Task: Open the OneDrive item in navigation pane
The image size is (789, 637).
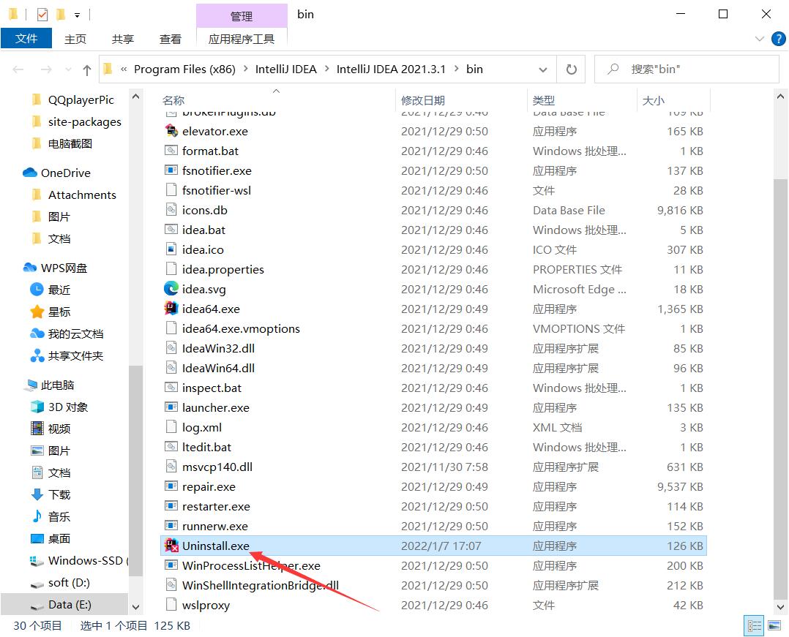Action: [65, 173]
